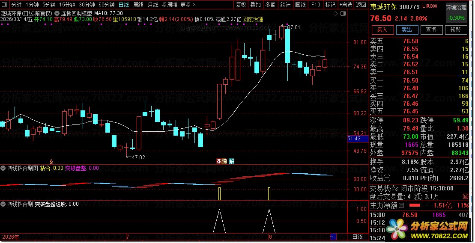The height and width of the screenshot is (243, 475).
Task: Toggle the right panel icon above the price axis
Action: (x=343, y=13)
